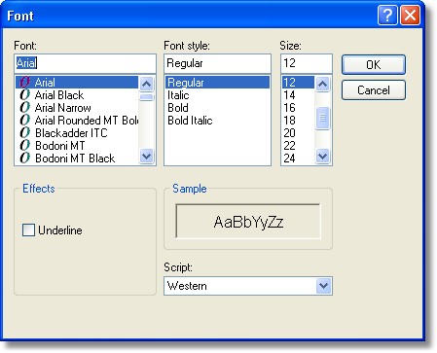Click the font icon next to Bodoni MT Black

(x=24, y=159)
